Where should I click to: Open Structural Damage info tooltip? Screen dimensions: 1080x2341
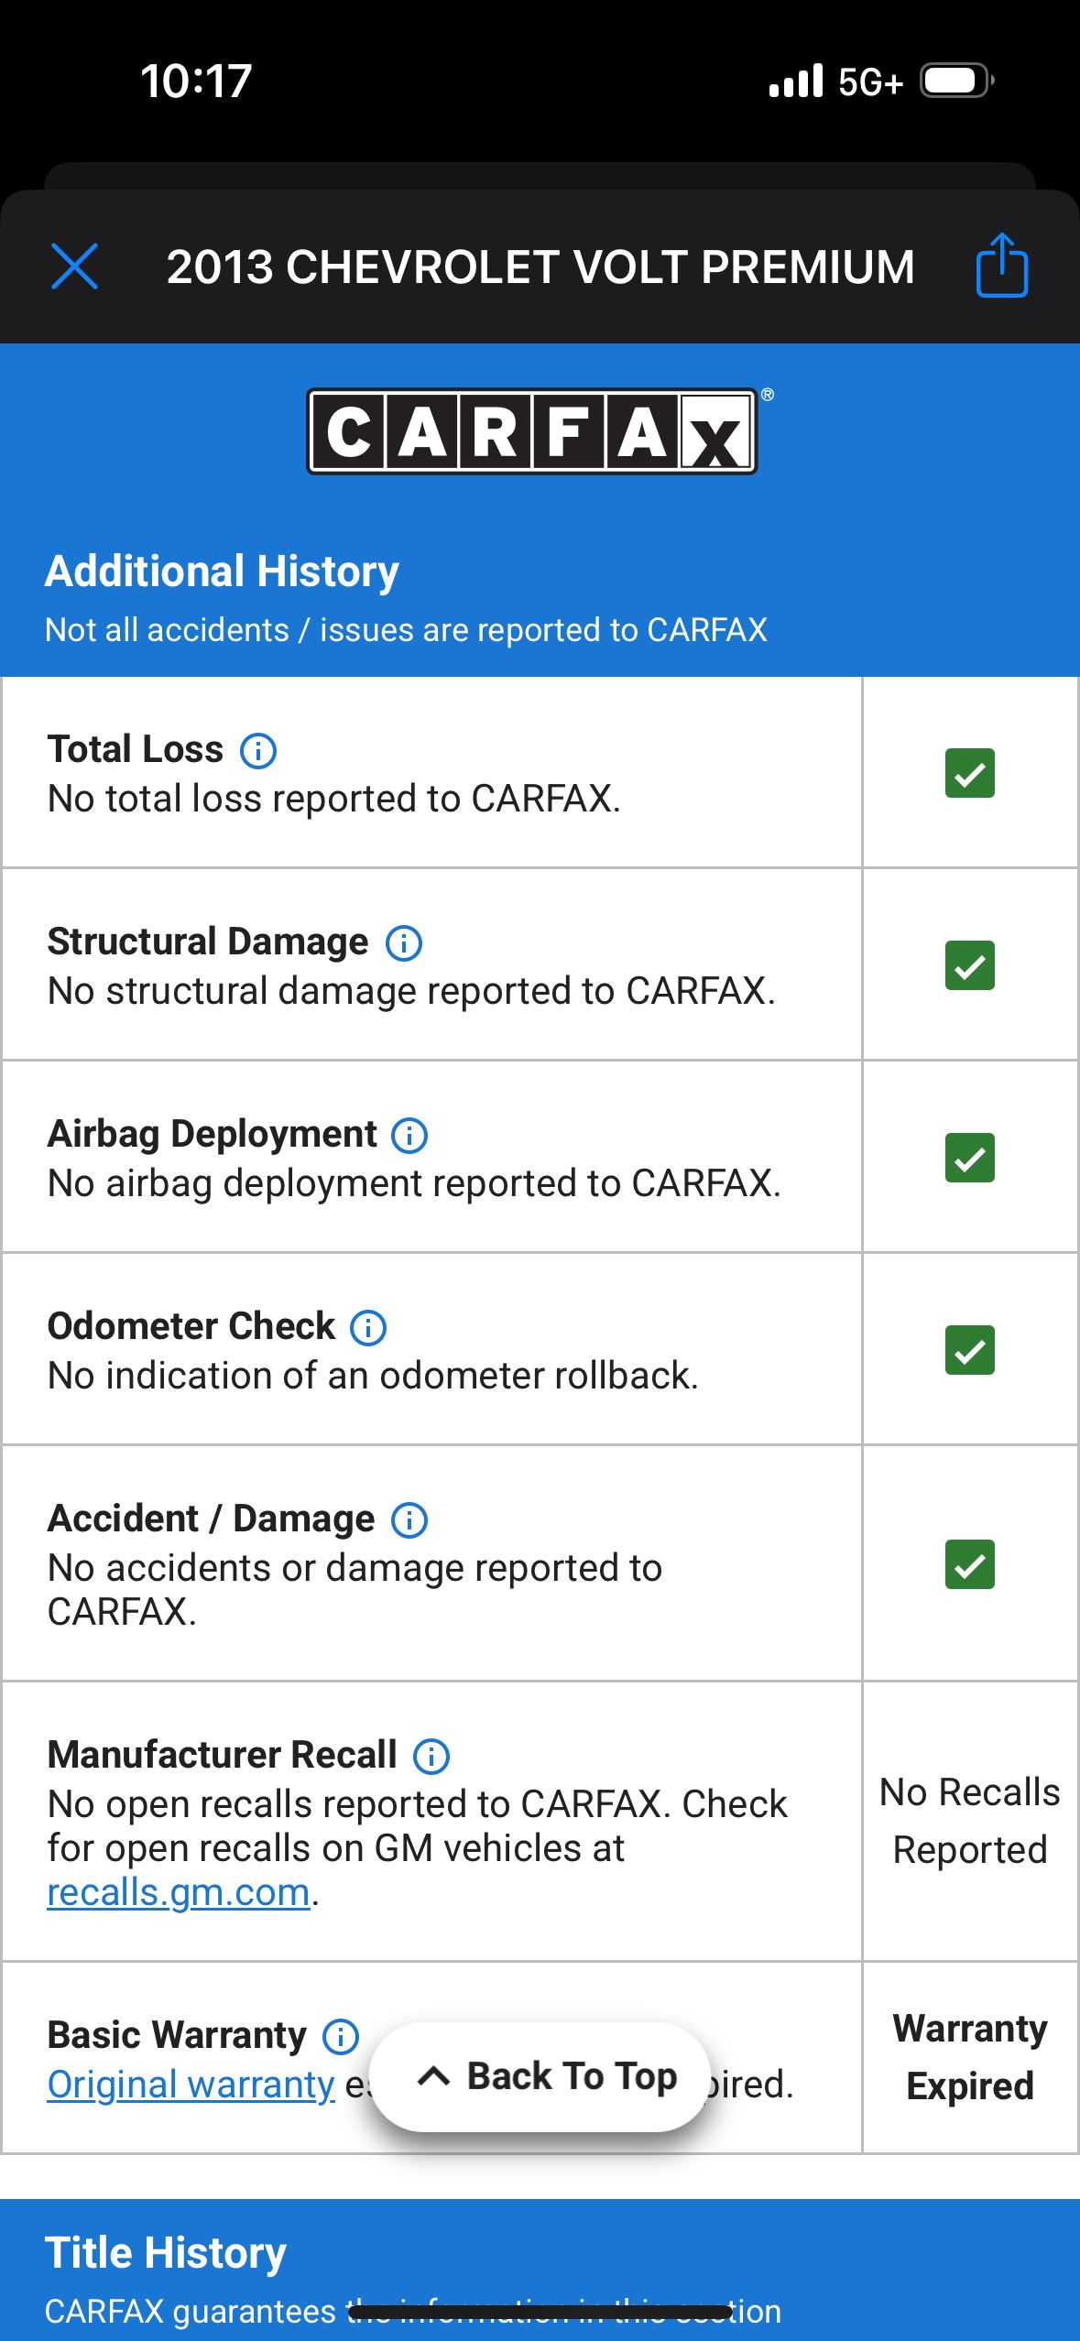pyautogui.click(x=404, y=942)
